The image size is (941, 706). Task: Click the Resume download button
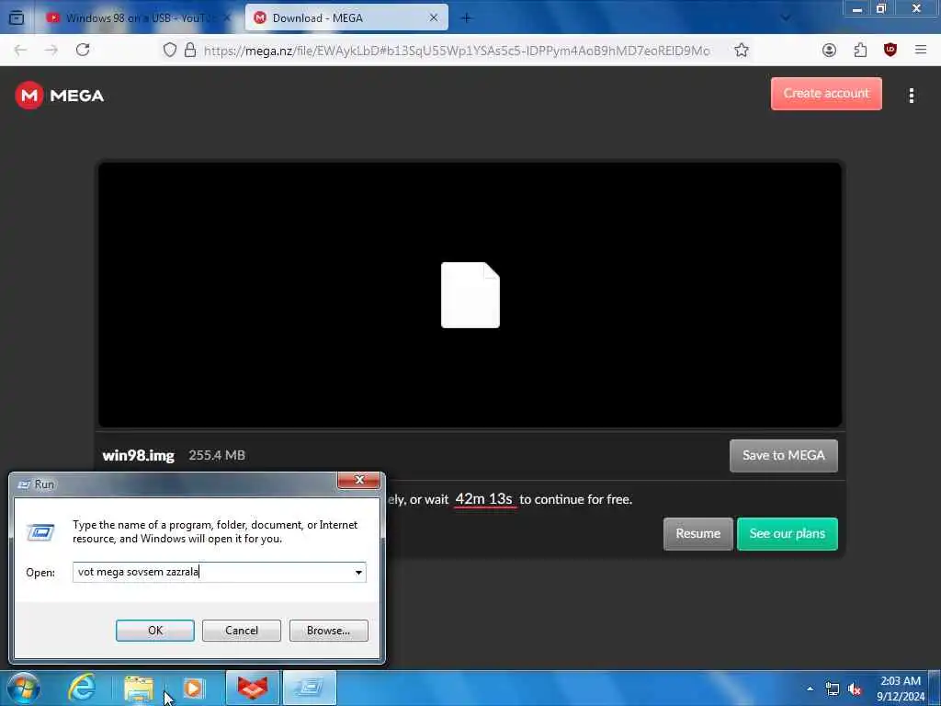(x=698, y=534)
